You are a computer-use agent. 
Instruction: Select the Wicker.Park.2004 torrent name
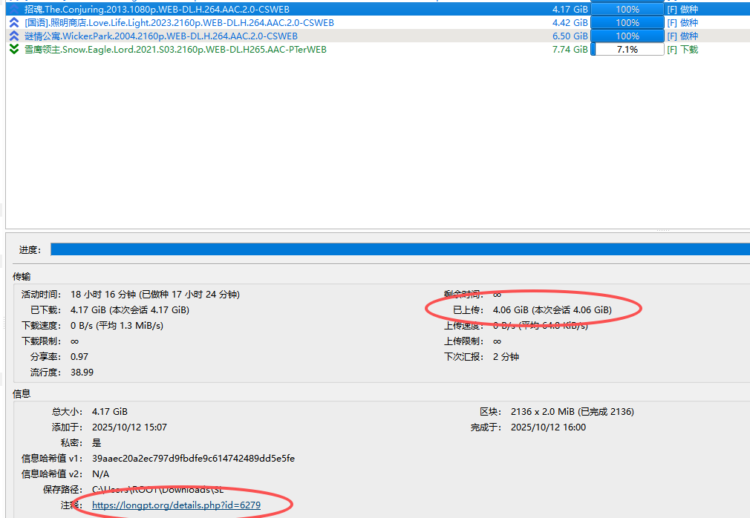point(161,36)
